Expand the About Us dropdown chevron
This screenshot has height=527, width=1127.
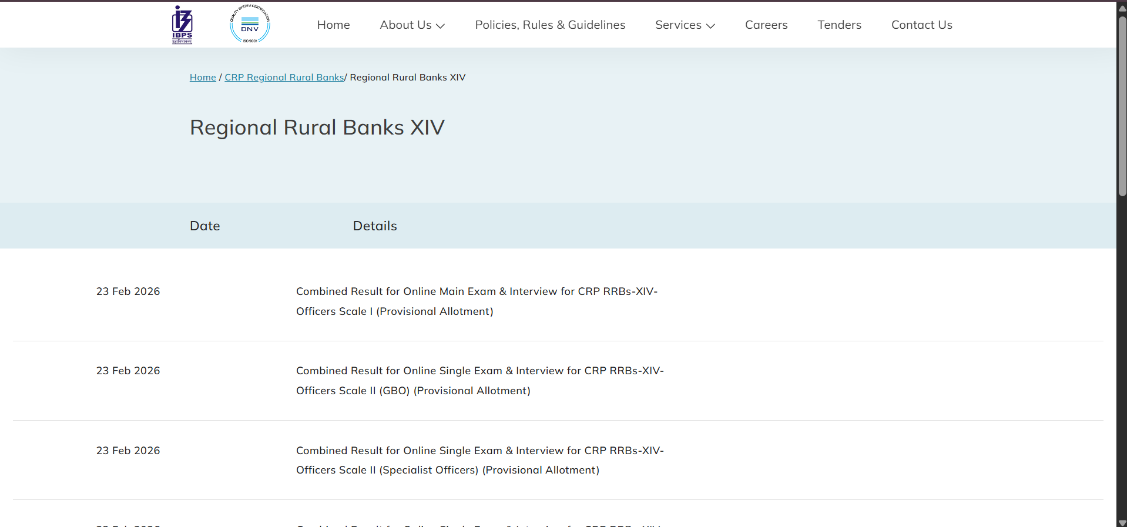(441, 26)
